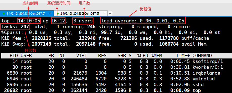Click the irqbalance command name

click(x=206, y=73)
